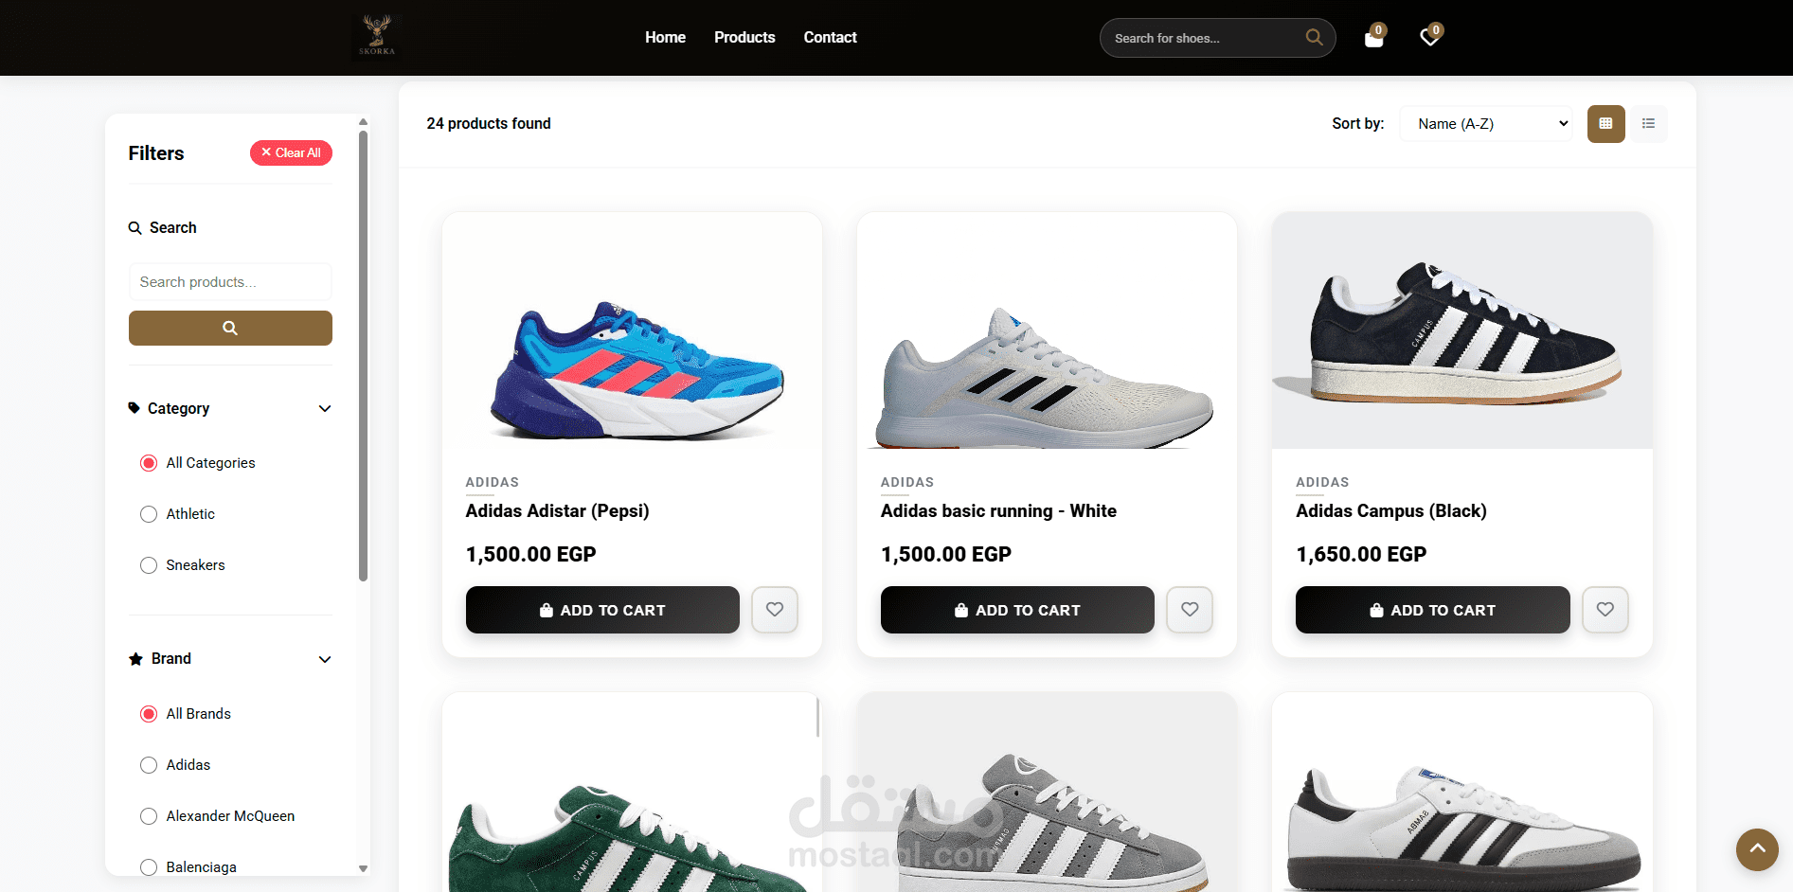Open the Contact page
The width and height of the screenshot is (1793, 892).
830,38
